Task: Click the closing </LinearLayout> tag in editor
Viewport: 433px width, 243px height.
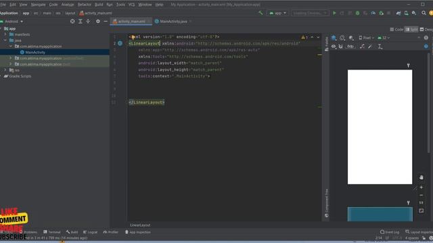Action: point(147,102)
